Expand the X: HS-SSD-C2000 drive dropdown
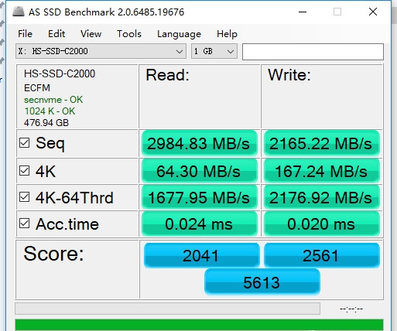The height and width of the screenshot is (331, 397). click(x=101, y=51)
